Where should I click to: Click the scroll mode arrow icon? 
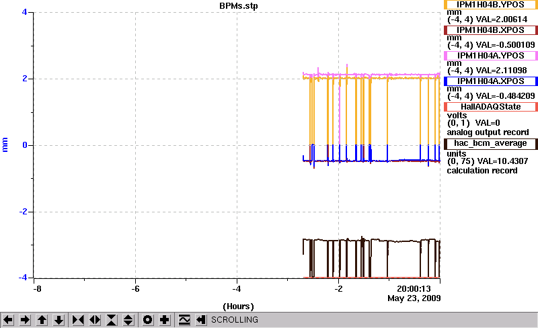201,320
